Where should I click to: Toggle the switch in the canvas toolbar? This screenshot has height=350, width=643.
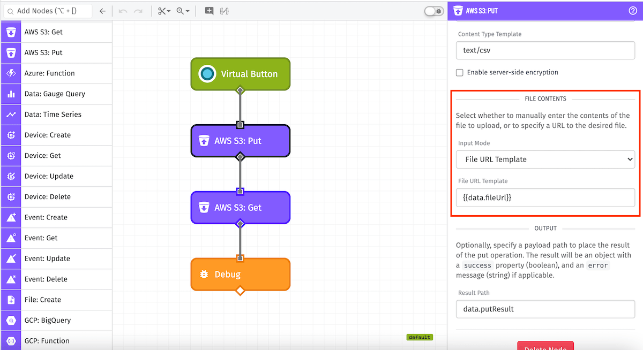tap(433, 11)
